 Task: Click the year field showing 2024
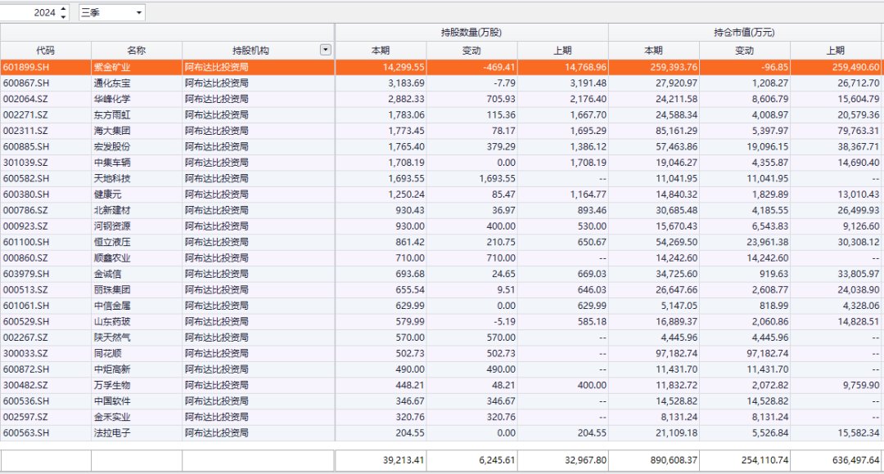coord(31,12)
